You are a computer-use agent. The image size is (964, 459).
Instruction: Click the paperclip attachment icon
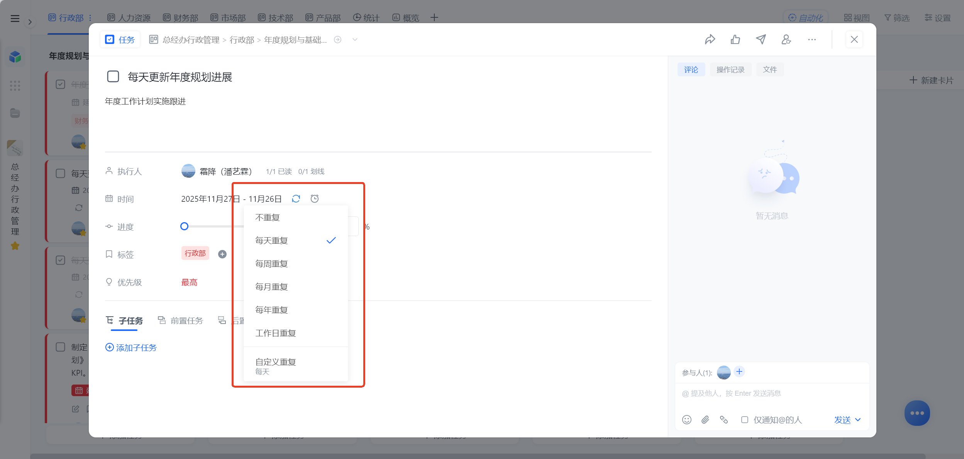pos(705,420)
